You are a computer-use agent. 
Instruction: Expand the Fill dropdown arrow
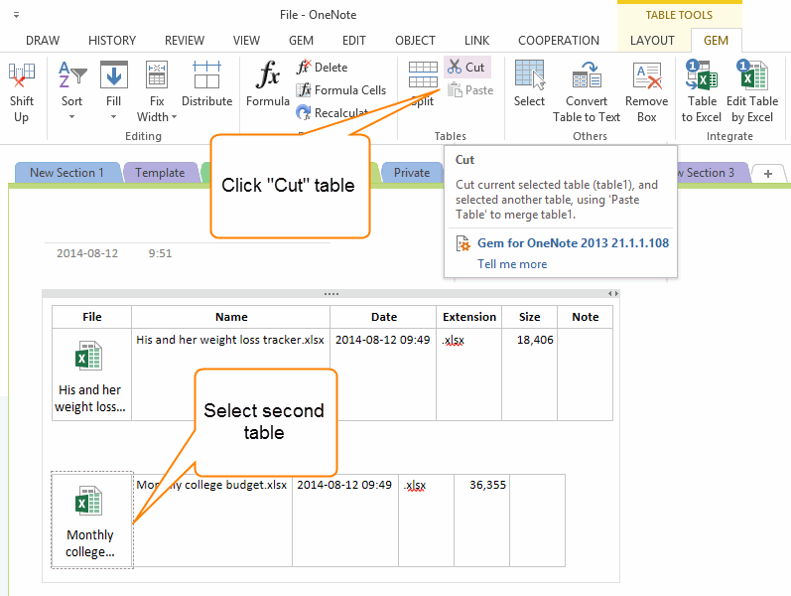tap(113, 117)
